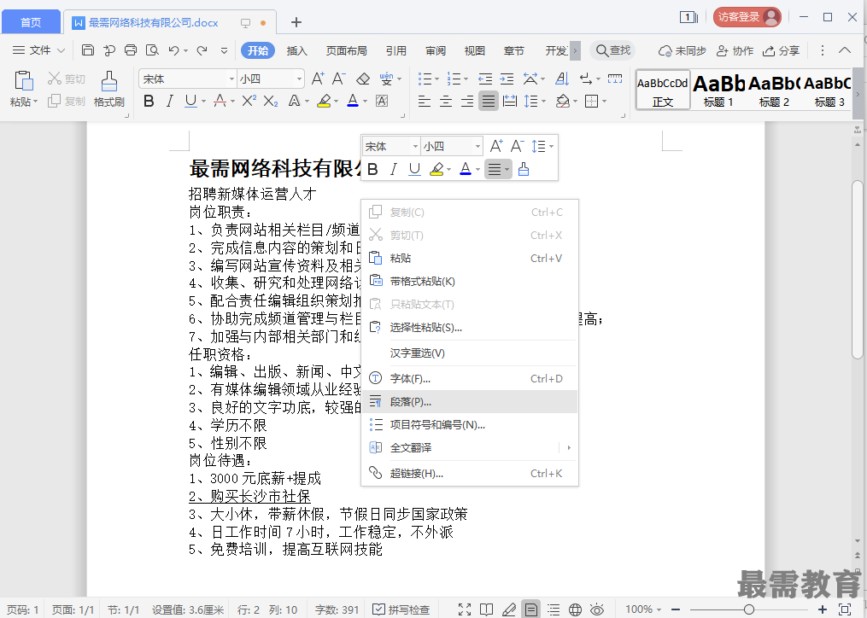Click the 协作 collaborate button

point(735,50)
